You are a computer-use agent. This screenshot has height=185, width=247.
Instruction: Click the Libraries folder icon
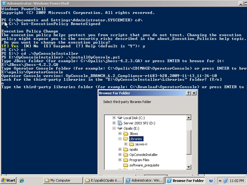point(126,139)
